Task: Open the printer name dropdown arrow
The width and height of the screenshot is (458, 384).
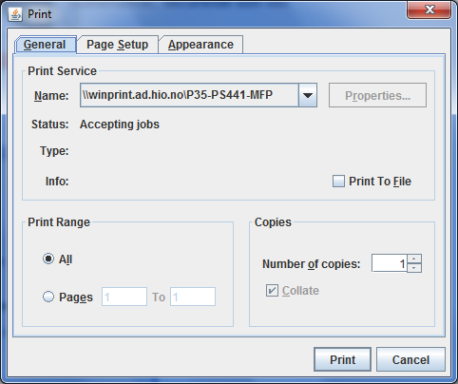Action: 308,95
